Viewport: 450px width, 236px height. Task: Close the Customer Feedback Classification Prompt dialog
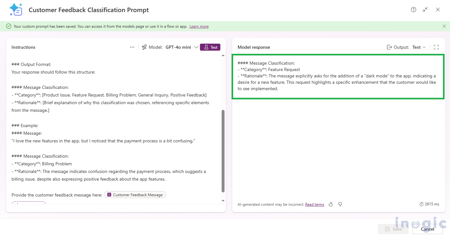(438, 10)
